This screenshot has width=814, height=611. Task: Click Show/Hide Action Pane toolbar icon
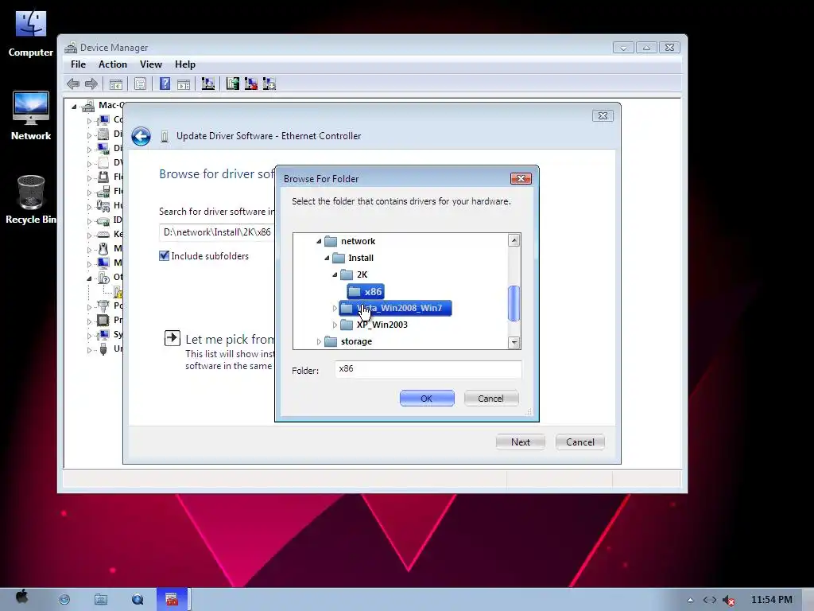point(184,84)
